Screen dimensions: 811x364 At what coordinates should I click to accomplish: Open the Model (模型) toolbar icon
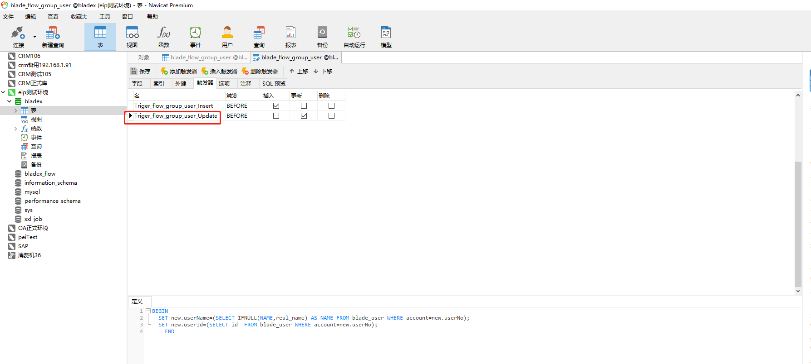pos(386,37)
